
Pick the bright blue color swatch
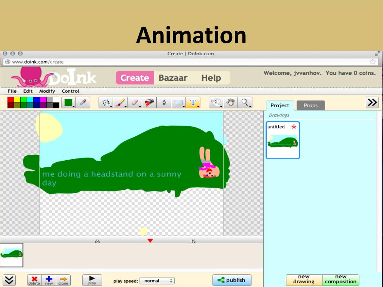coord(37,100)
